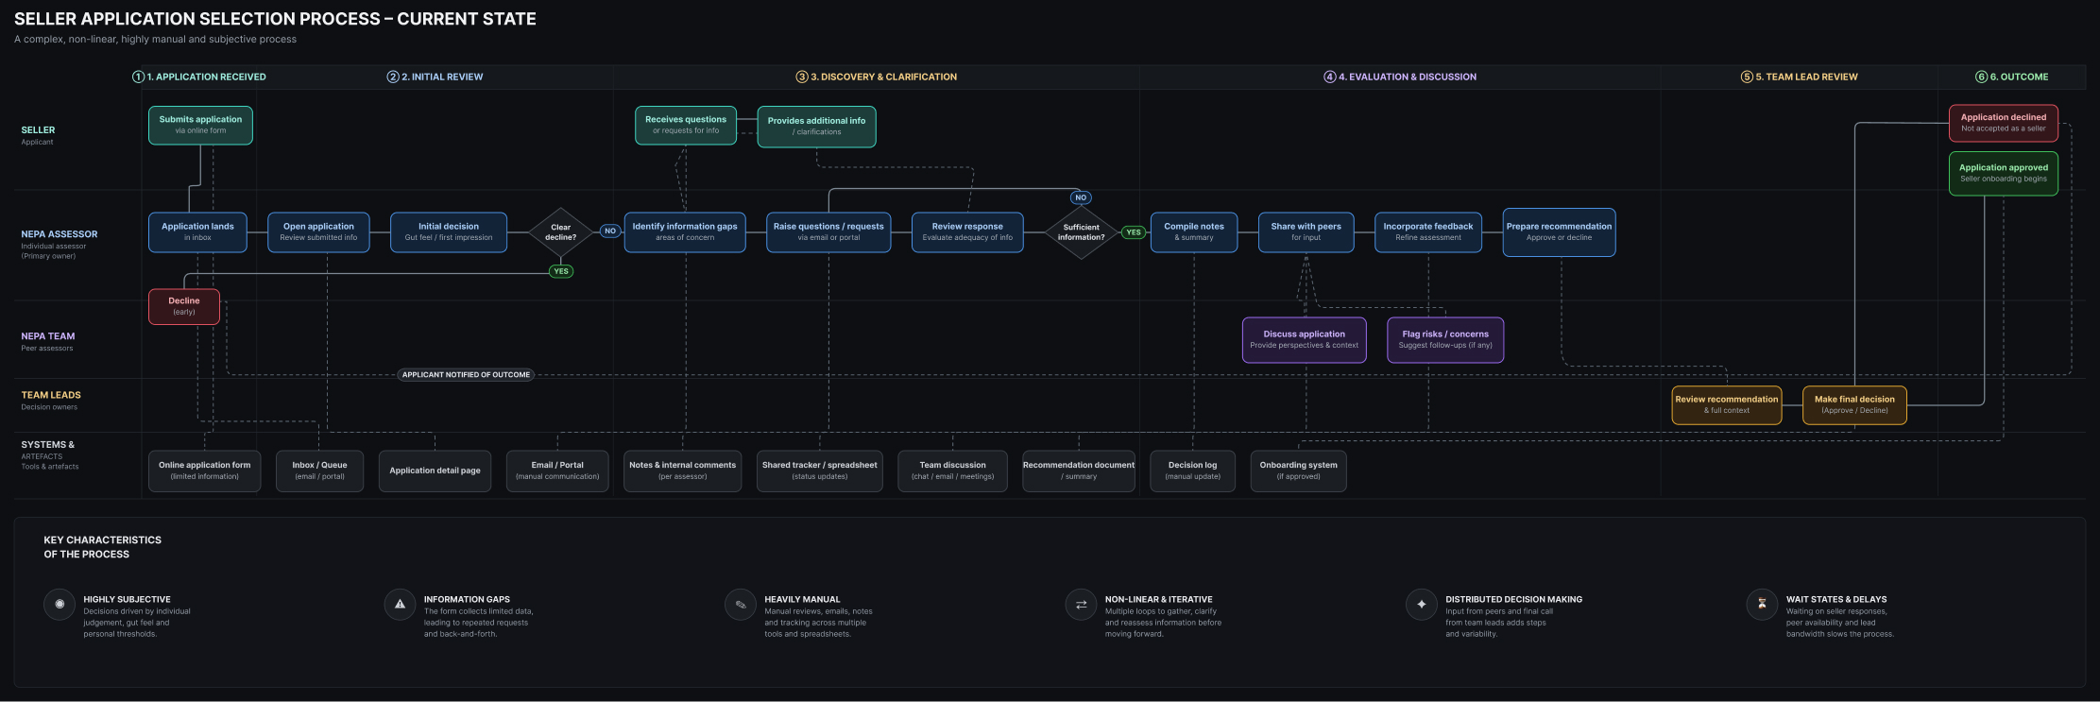Viewport: 2100px width, 702px height.
Task: Select the Initial decision node
Action: click(449, 231)
